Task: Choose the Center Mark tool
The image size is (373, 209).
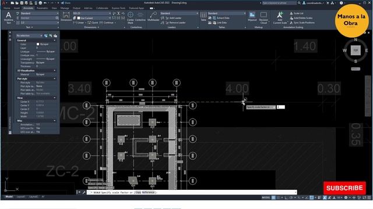Action: coord(131,17)
